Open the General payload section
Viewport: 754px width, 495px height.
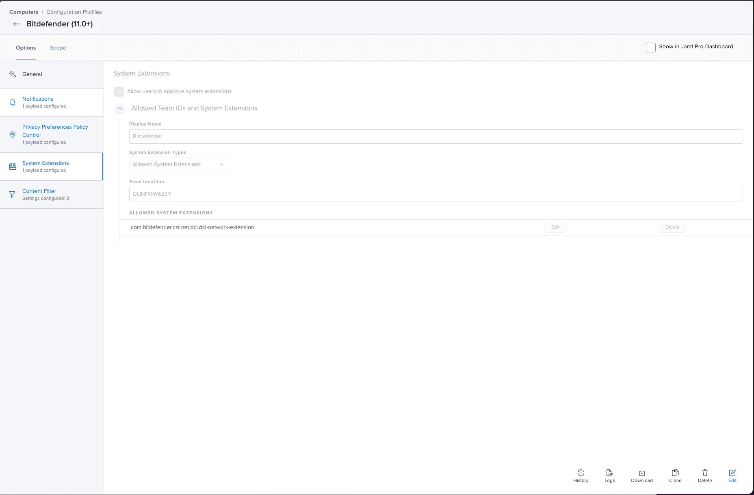pos(52,74)
